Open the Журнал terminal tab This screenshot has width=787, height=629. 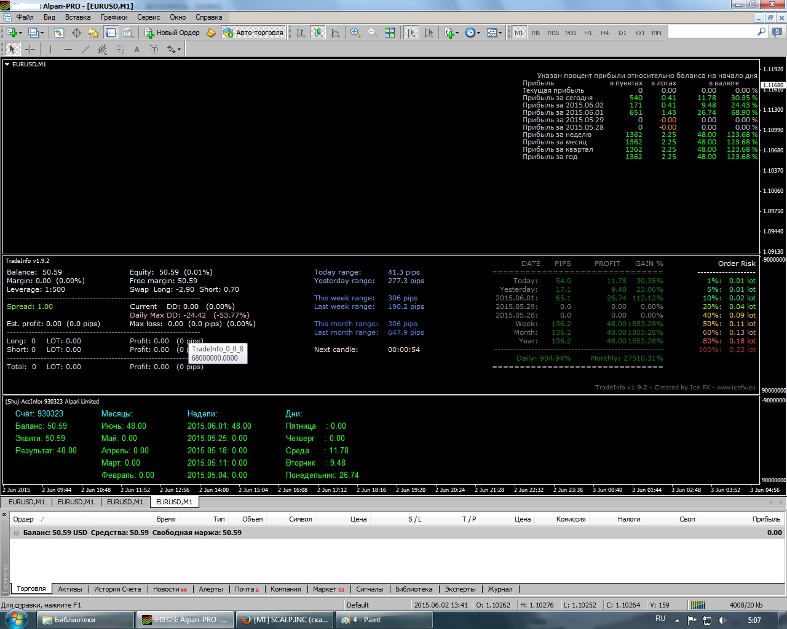tap(500, 589)
